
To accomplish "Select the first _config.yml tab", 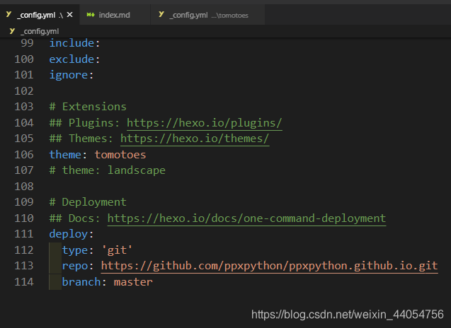I will (x=40, y=15).
